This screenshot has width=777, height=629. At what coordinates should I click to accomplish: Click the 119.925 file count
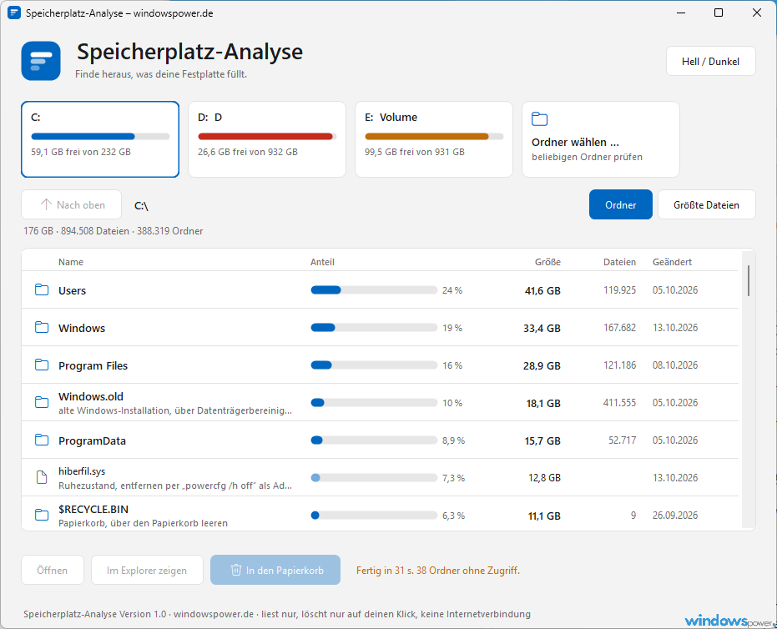(619, 289)
